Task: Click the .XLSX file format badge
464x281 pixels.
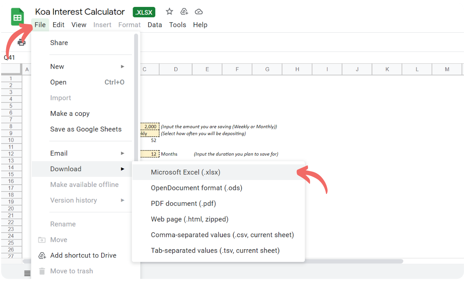Action: (144, 12)
